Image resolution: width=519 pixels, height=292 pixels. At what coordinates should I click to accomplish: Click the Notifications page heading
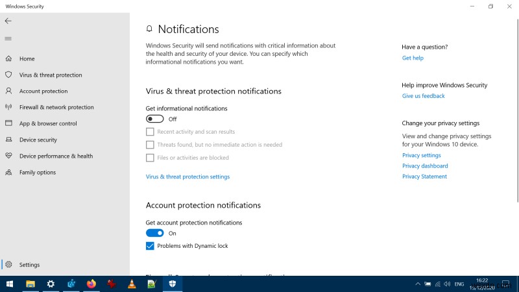pyautogui.click(x=188, y=29)
